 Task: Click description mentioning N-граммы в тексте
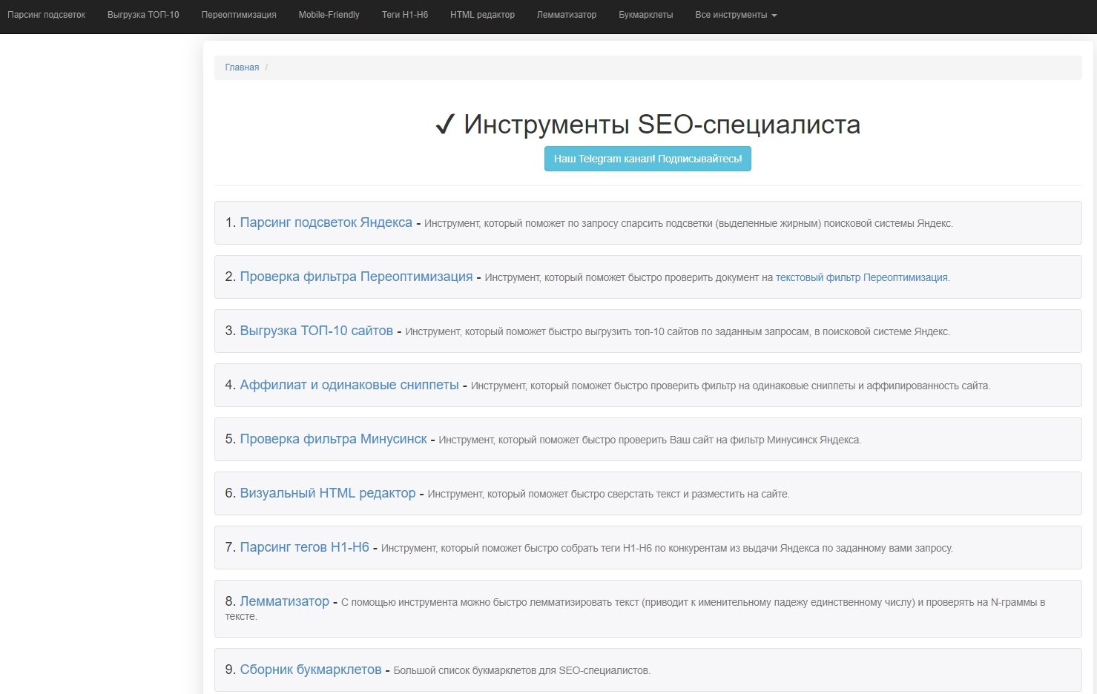point(635,609)
